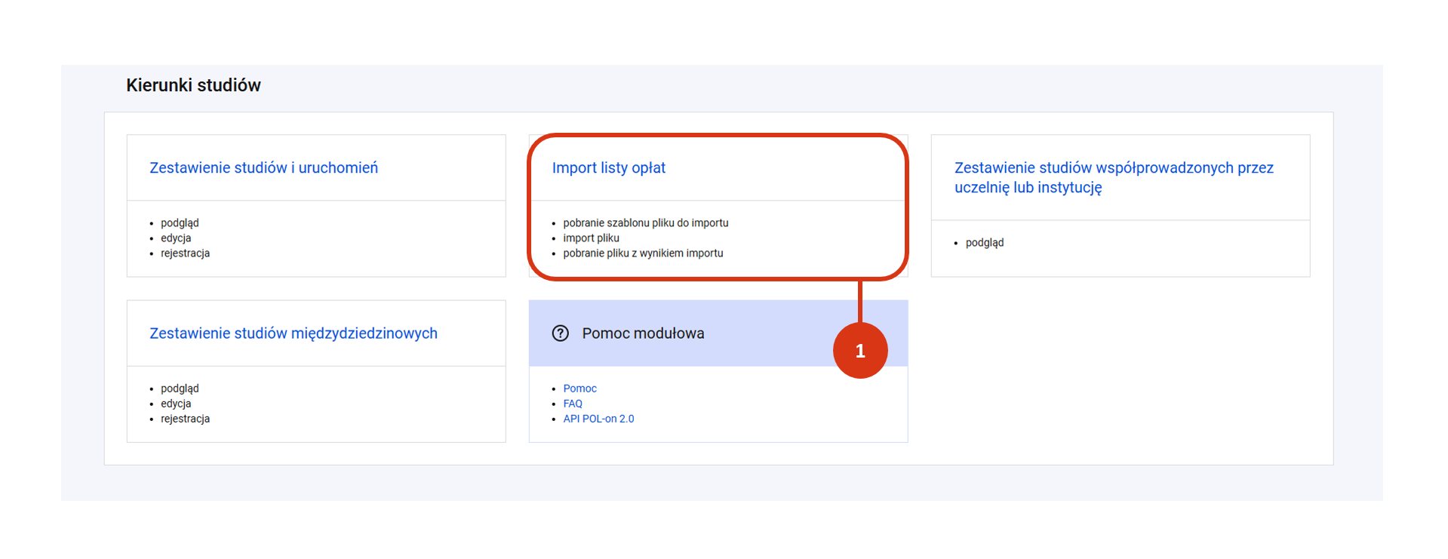Click 'edycja' under Zestawienie studiów i uruchomień

pos(176,238)
